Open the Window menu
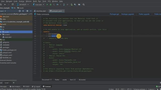Screen dimensions: 161x90 tap(55, 1)
